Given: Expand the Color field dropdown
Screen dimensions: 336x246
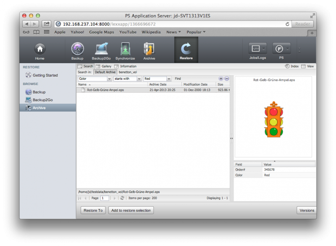Looking at the screenshot, I should [109, 79].
